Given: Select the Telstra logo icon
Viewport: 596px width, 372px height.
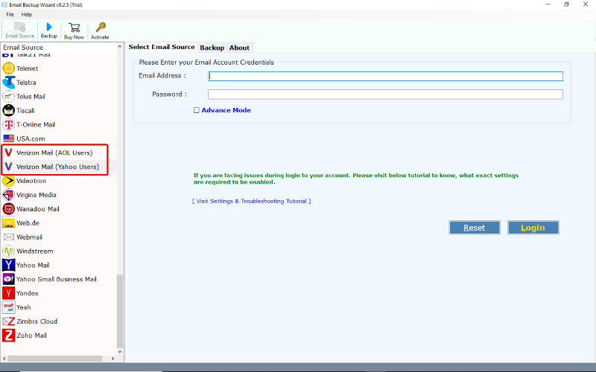Looking at the screenshot, I should 8,83.
